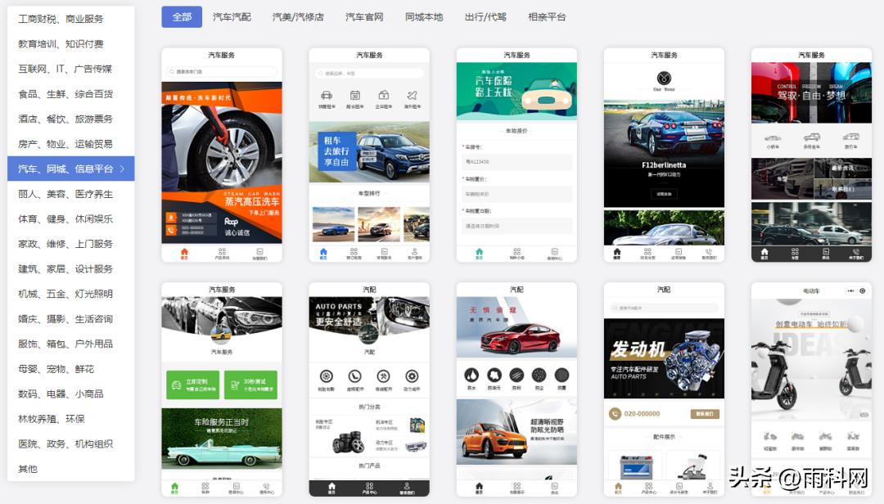Click the outlined button under F12berlinetta
Image resolution: width=884 pixels, height=504 pixels.
[664, 193]
